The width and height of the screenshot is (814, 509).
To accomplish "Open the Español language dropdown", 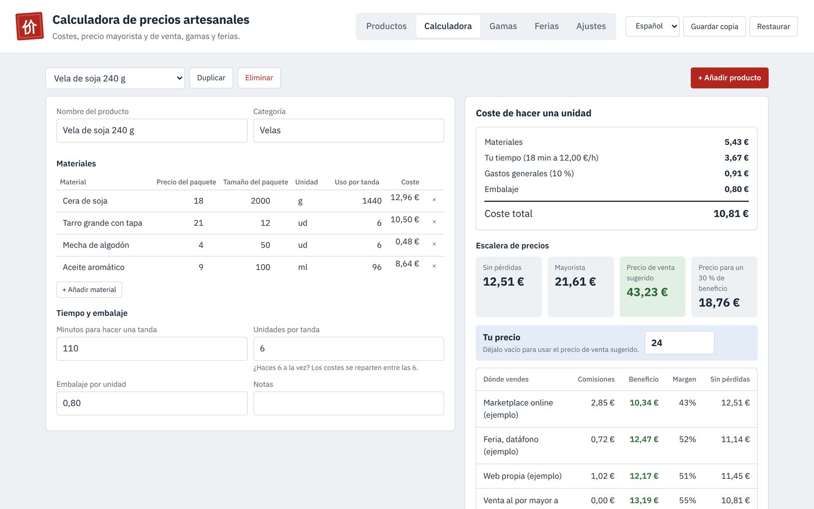I will (652, 26).
